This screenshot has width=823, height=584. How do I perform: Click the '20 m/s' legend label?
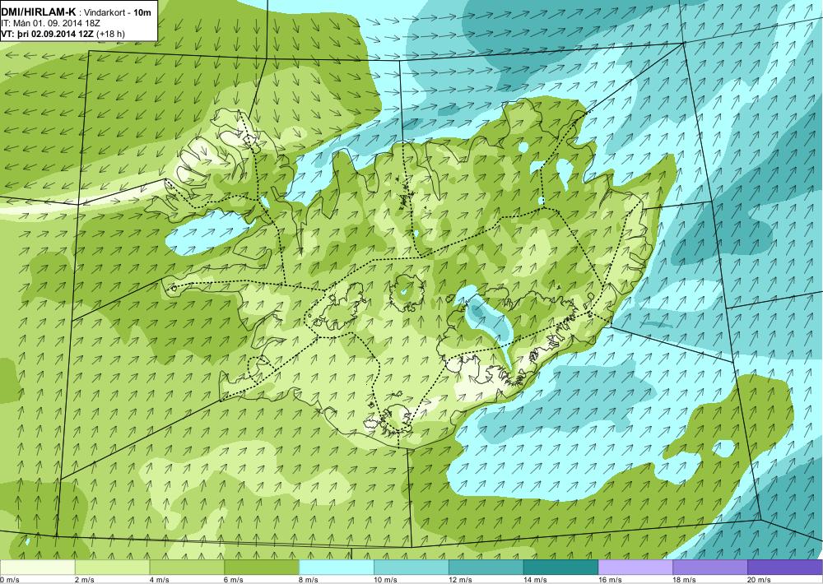click(x=760, y=580)
